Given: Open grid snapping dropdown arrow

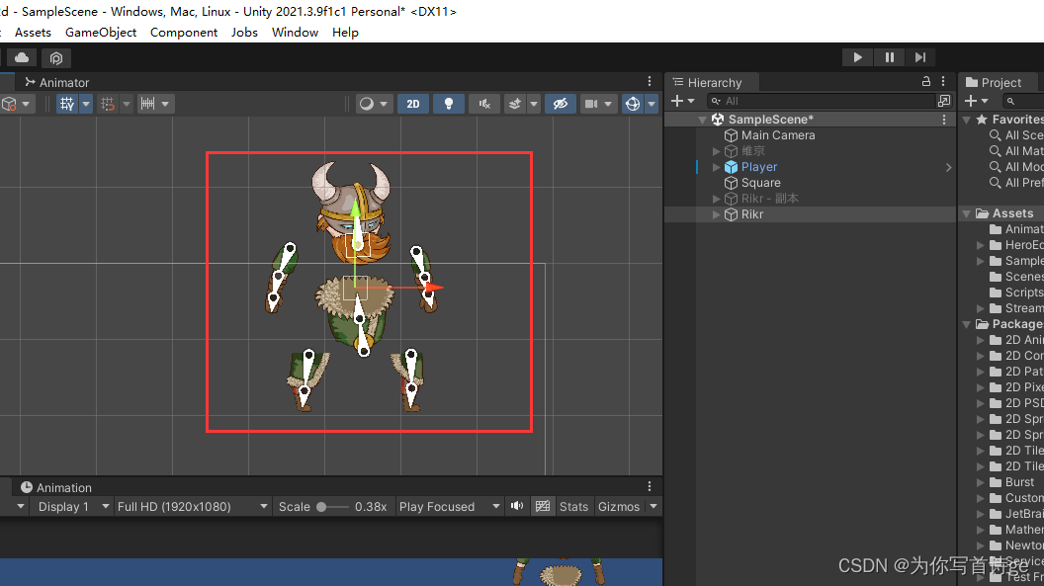Looking at the screenshot, I should click(x=126, y=104).
